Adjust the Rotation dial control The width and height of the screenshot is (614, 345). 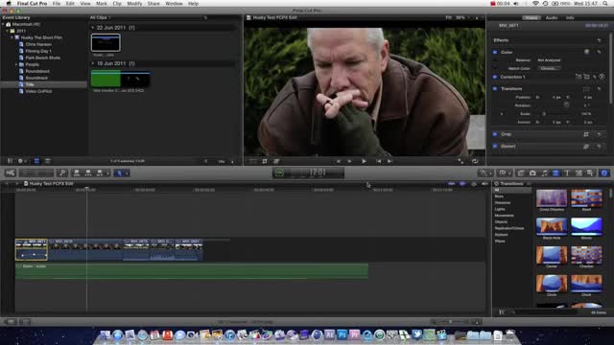click(x=566, y=104)
